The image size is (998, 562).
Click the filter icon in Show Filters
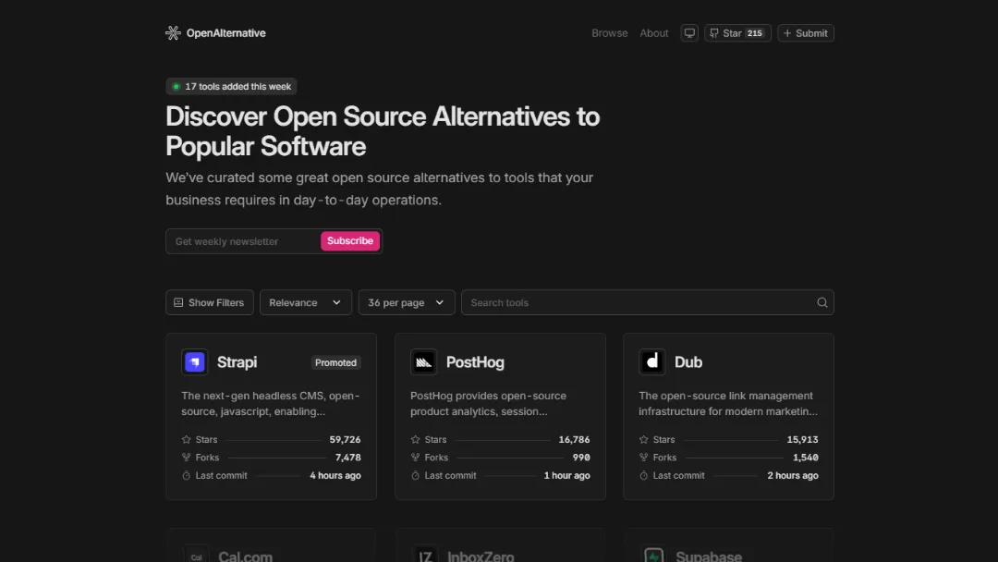179,302
